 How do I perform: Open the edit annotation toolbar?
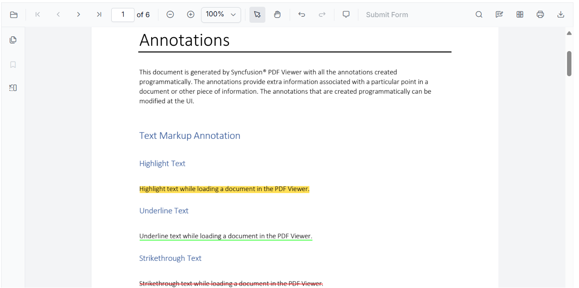click(499, 15)
